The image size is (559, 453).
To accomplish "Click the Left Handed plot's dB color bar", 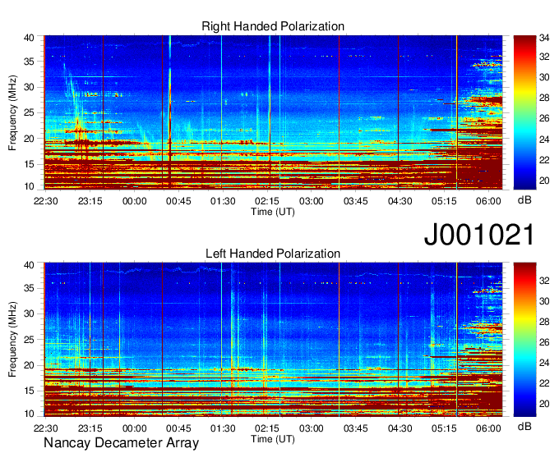I will coord(524,340).
